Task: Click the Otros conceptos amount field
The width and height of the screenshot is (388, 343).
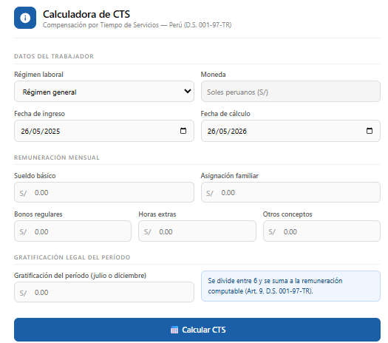Action: pos(321,231)
